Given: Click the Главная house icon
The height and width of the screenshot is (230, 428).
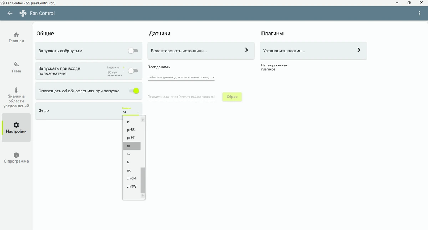Looking at the screenshot, I should [16, 35].
